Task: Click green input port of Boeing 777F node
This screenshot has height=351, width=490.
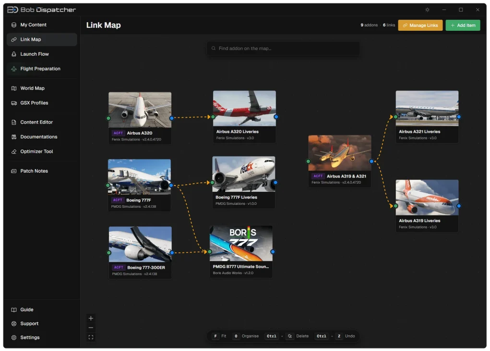Action: point(108,186)
